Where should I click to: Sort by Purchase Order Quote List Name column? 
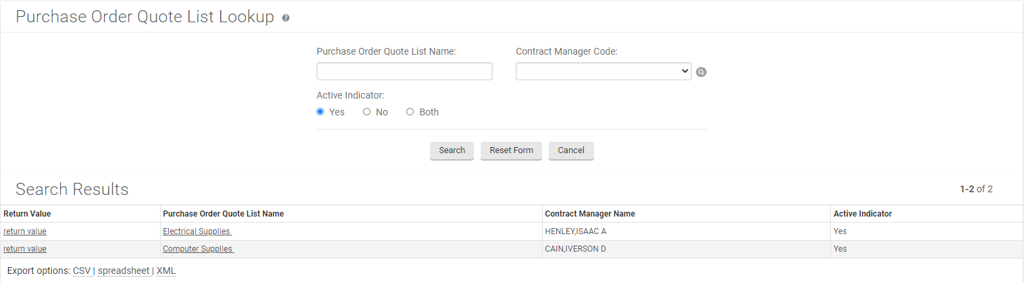click(223, 214)
